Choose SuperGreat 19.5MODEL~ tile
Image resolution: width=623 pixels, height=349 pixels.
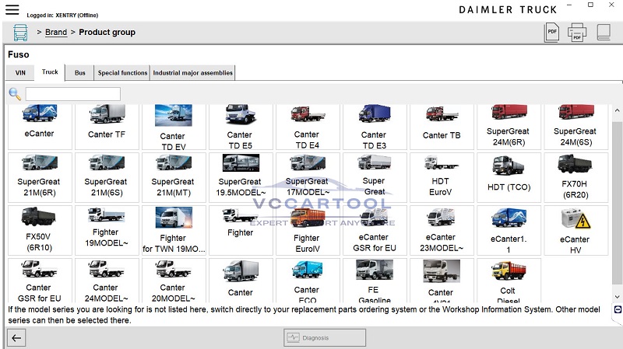pos(241,177)
